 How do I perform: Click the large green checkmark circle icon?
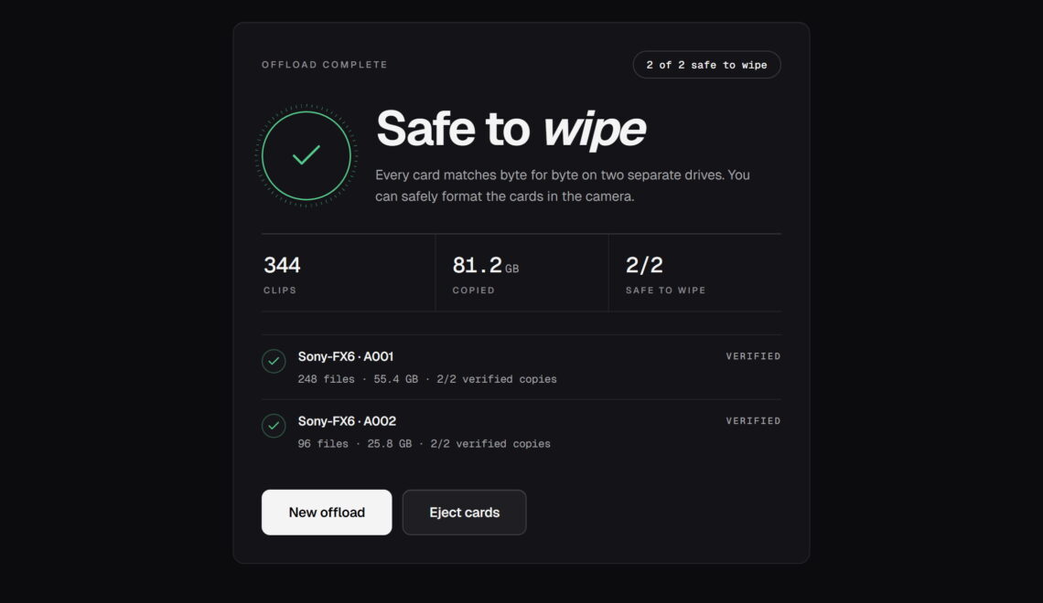coord(306,156)
